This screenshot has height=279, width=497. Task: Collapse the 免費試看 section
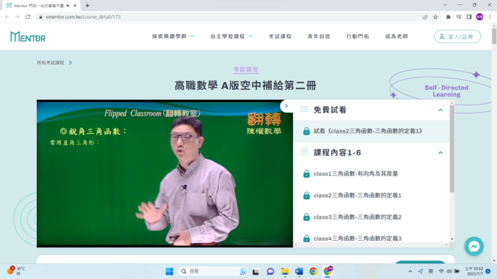440,110
